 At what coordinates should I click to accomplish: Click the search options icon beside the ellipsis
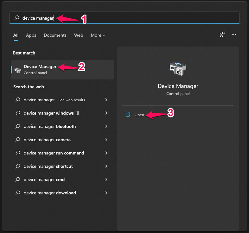(x=222, y=35)
